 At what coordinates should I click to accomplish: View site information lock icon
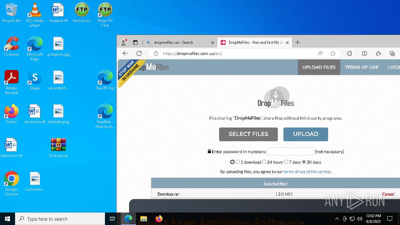tap(156, 53)
